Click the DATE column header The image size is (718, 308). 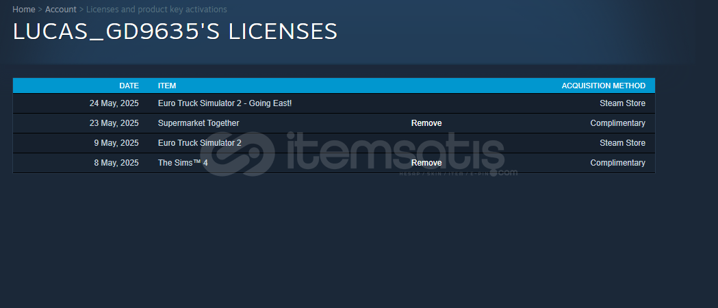coord(129,86)
